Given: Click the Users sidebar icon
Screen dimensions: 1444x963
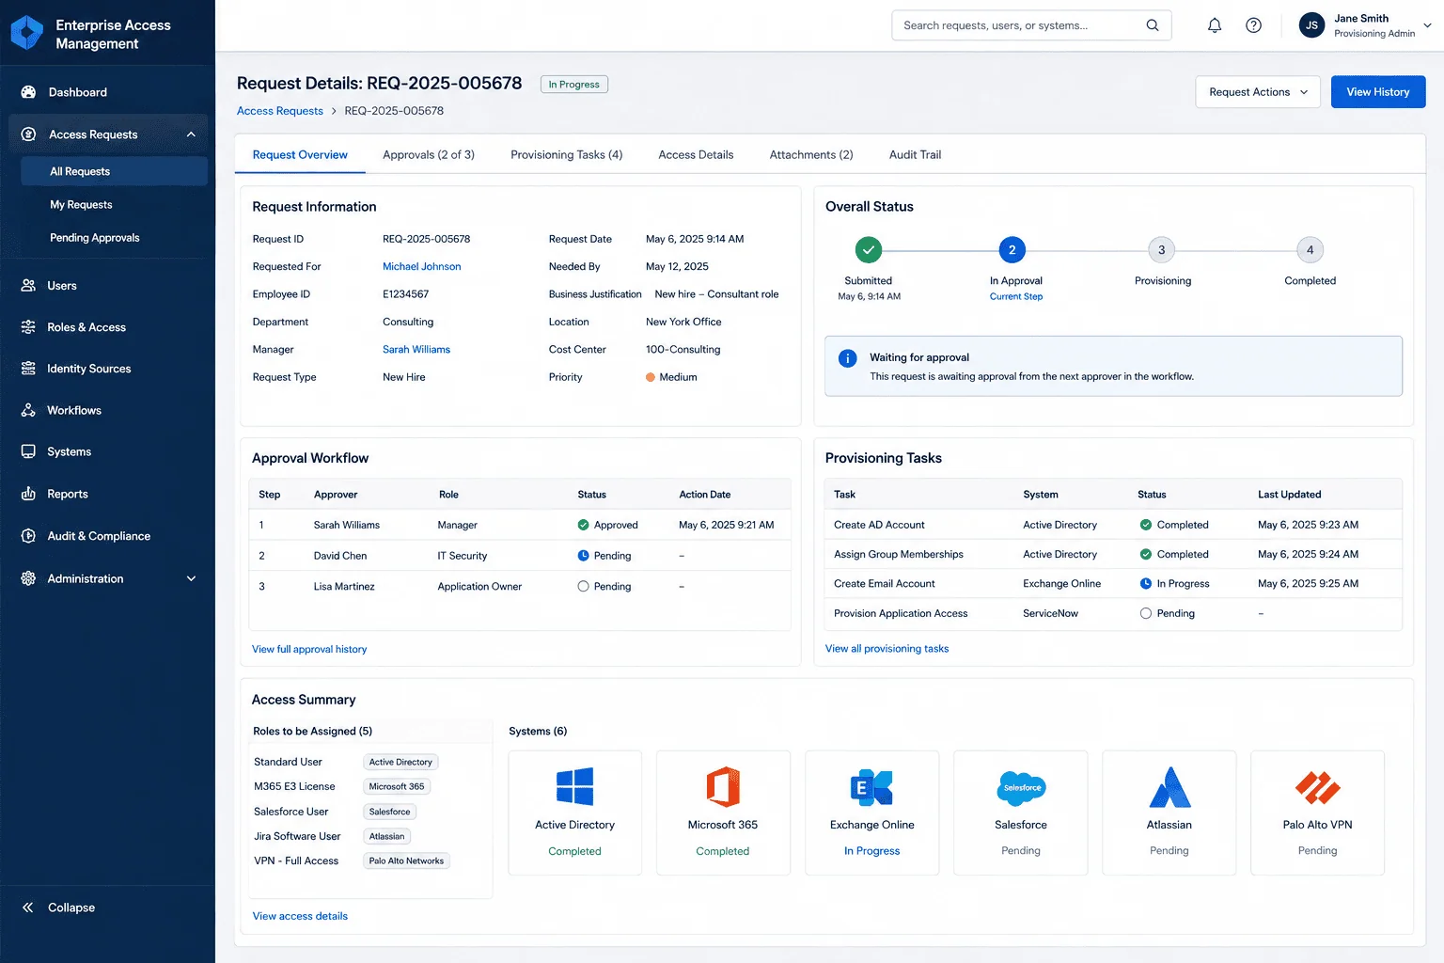Looking at the screenshot, I should 28,285.
